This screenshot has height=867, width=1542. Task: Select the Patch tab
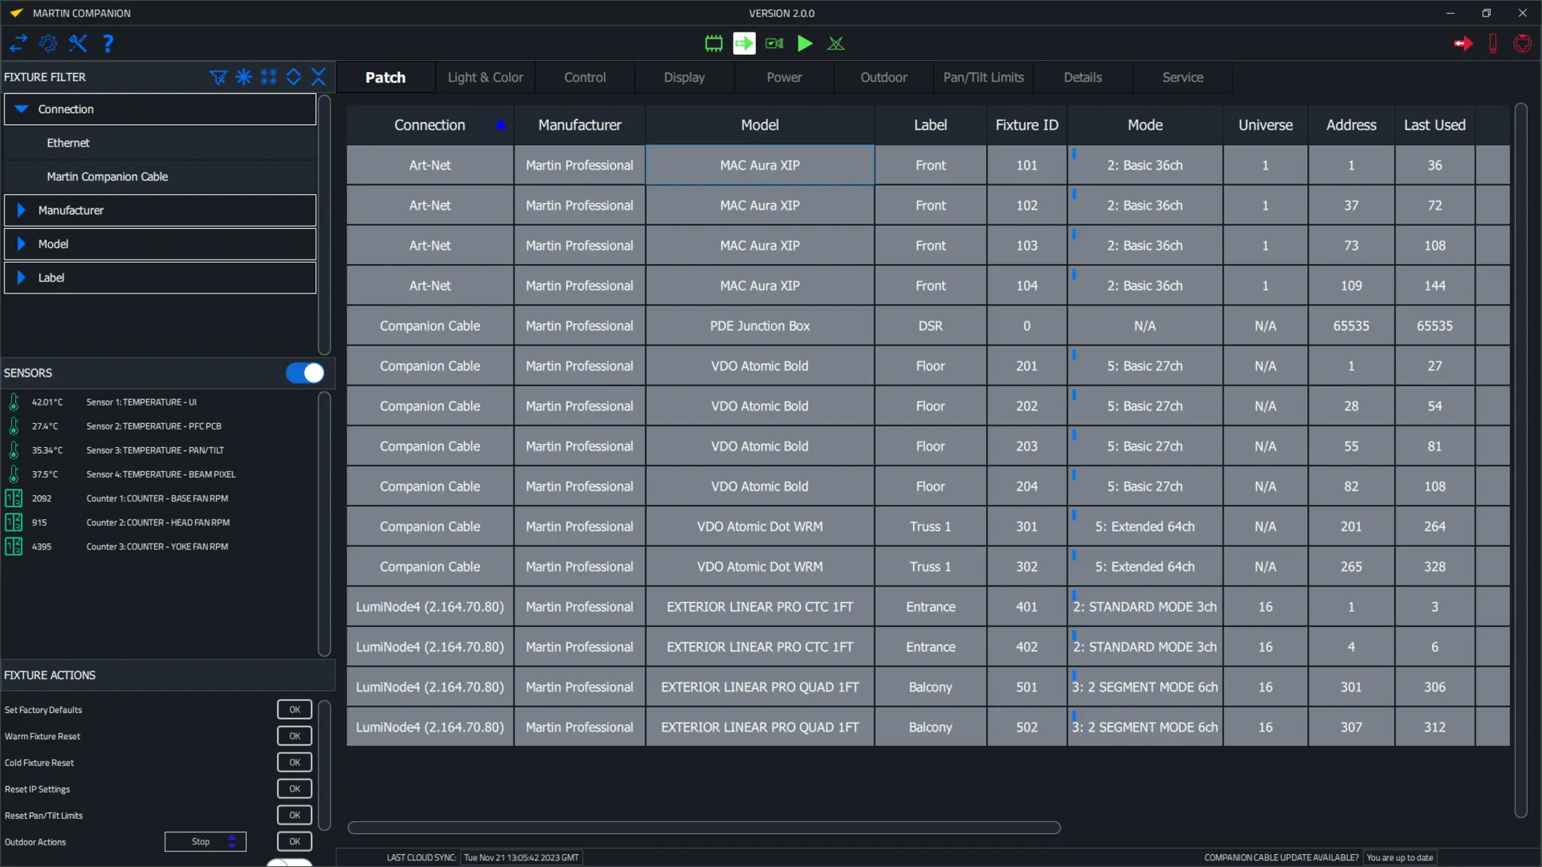coord(385,78)
